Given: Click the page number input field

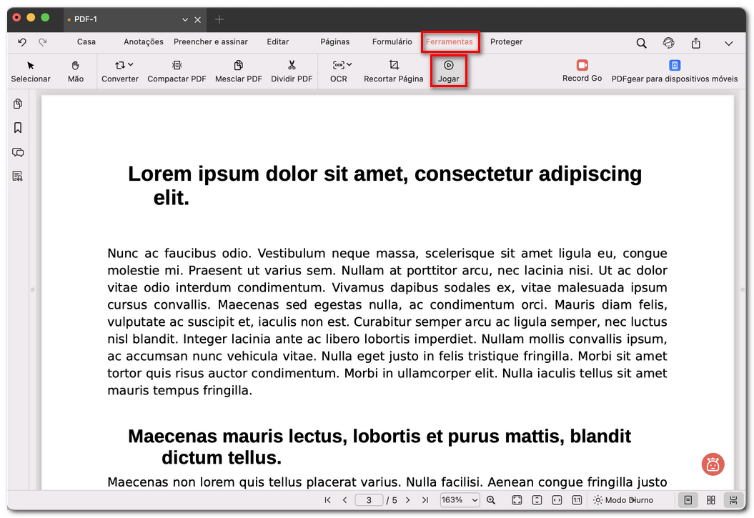Looking at the screenshot, I should tap(369, 499).
